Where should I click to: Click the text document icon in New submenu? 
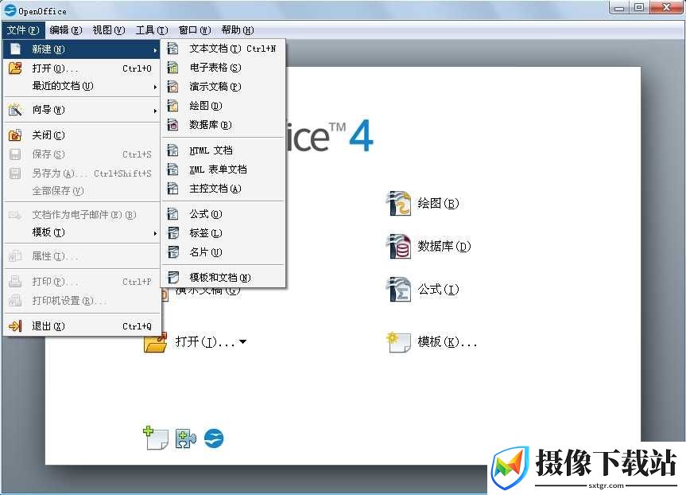pos(173,49)
